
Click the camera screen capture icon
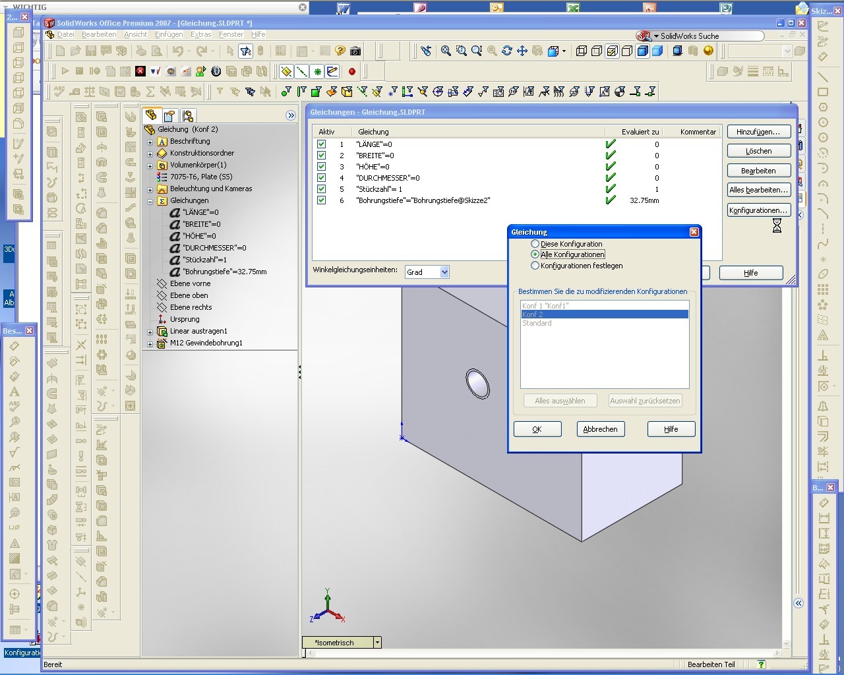pos(355,51)
